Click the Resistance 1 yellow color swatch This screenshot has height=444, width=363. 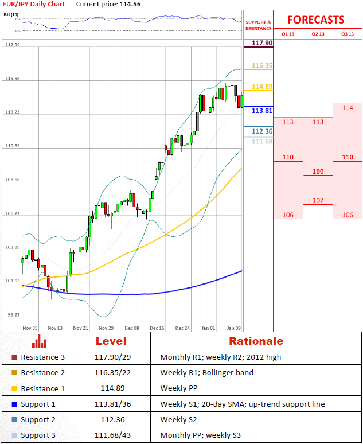tap(14, 388)
